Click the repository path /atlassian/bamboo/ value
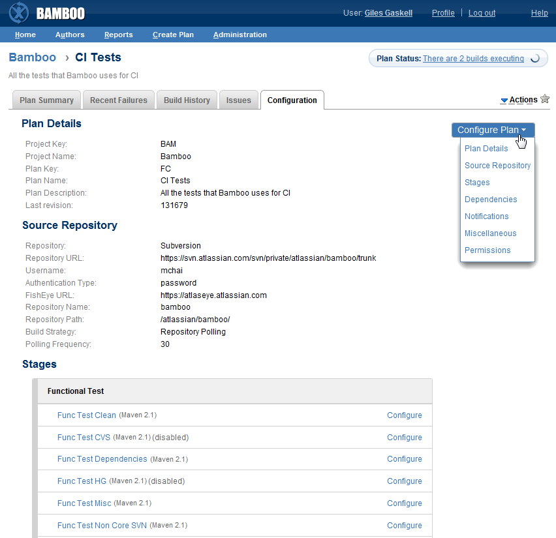This screenshot has height=538, width=556. (x=195, y=320)
